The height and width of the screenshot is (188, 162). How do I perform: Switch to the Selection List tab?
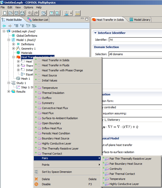(x=38, y=20)
